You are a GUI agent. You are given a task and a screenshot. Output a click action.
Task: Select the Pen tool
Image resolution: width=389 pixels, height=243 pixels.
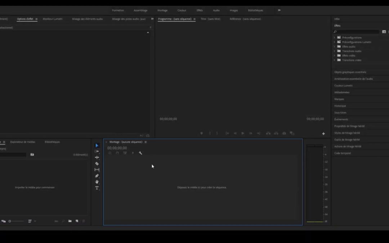(97, 176)
